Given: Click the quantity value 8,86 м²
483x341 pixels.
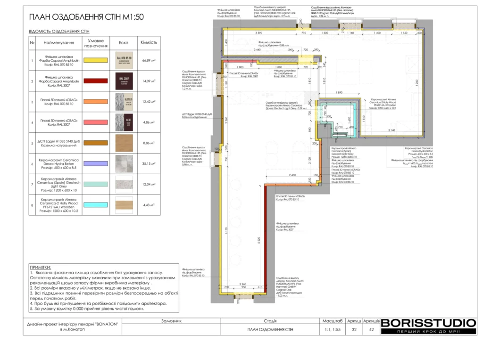Looking at the screenshot, I should pos(149,143).
